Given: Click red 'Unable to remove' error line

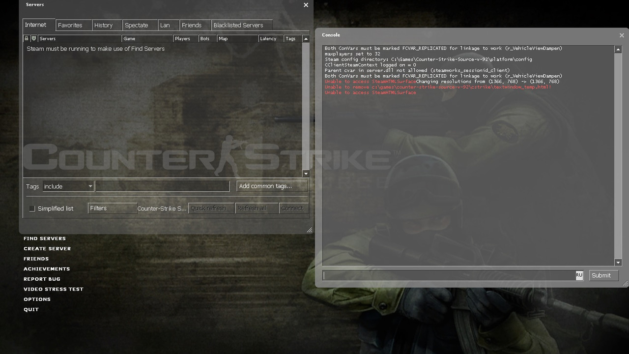Looking at the screenshot, I should pos(438,87).
